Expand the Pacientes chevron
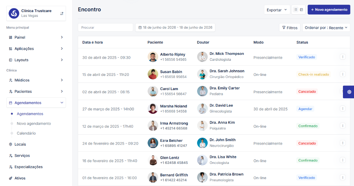 62,91
